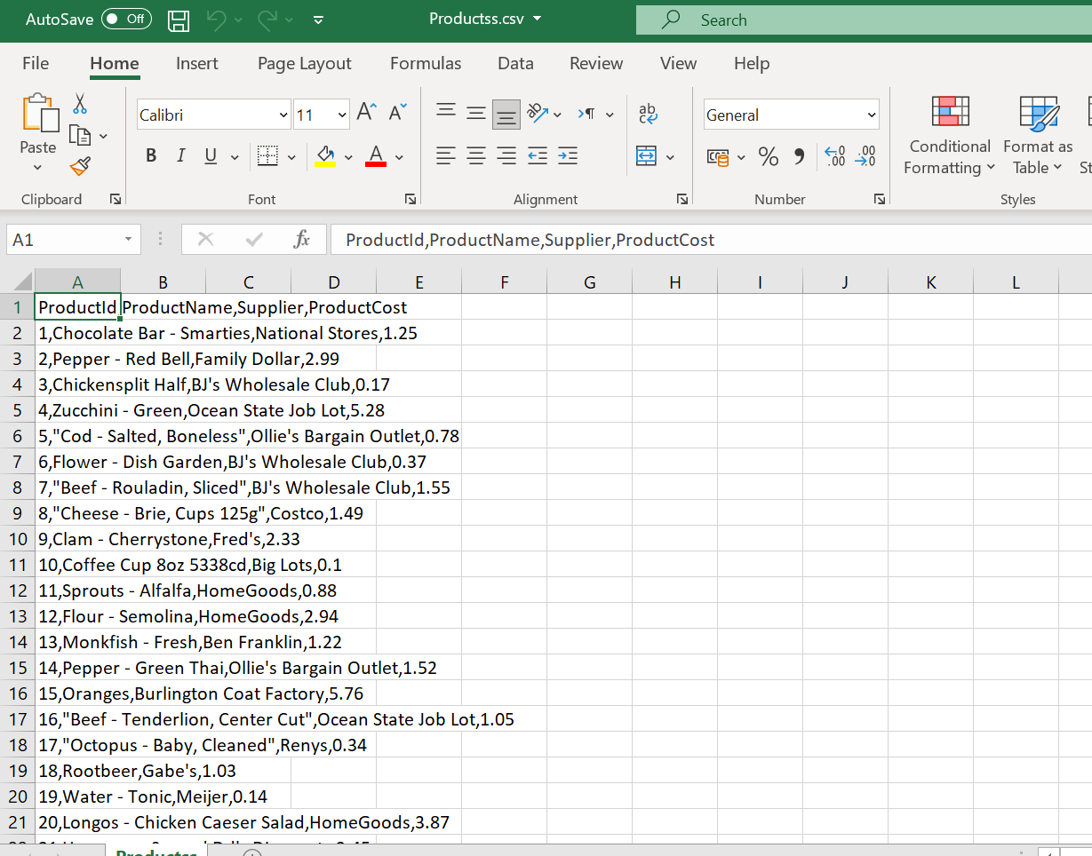Viewport: 1092px width, 856px height.
Task: Click the Comma Style icon
Action: tap(798, 156)
